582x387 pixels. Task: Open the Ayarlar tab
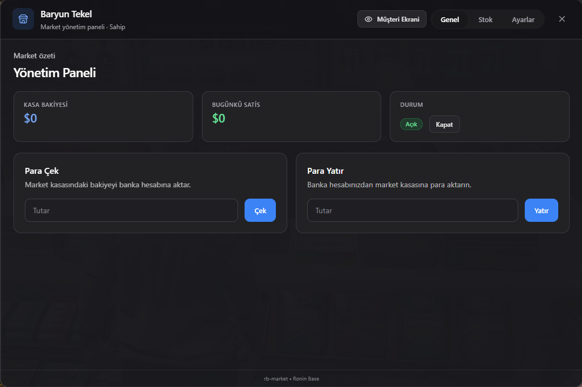(x=523, y=19)
